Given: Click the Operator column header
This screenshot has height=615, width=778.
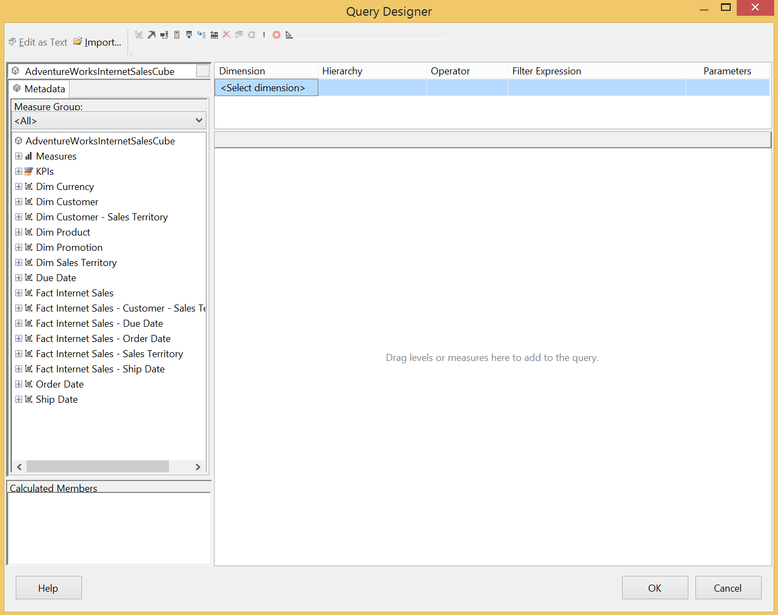Looking at the screenshot, I should 467,71.
